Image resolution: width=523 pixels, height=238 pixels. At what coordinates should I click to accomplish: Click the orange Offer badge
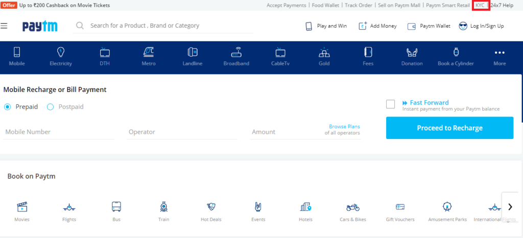click(9, 5)
